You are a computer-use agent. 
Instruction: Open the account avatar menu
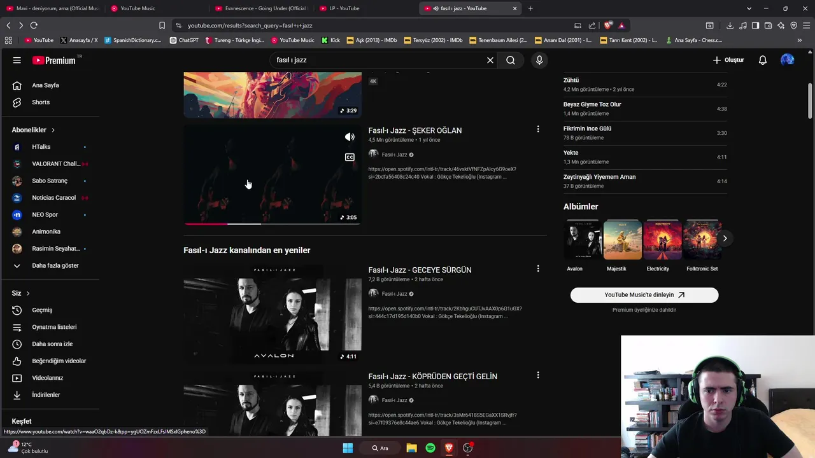(x=788, y=60)
